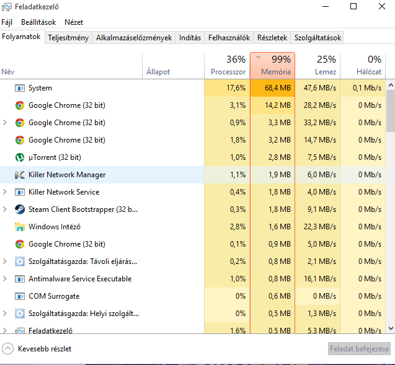Click the Memória column header

coord(273,66)
